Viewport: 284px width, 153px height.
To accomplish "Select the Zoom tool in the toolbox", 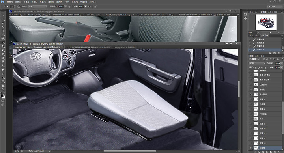I will (3, 89).
